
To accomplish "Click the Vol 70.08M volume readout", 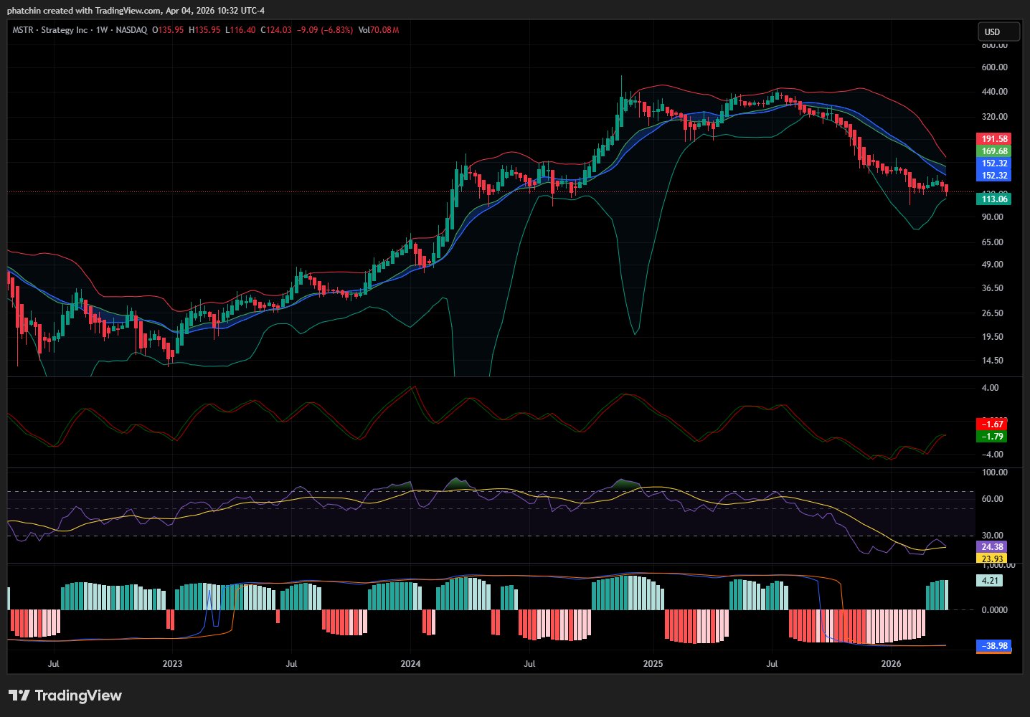I will pyautogui.click(x=379, y=30).
